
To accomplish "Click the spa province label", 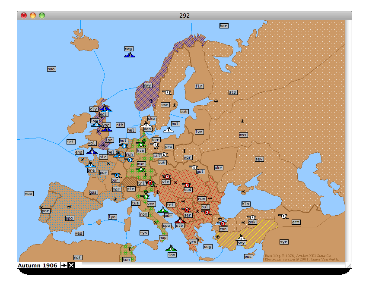I will (69, 218).
